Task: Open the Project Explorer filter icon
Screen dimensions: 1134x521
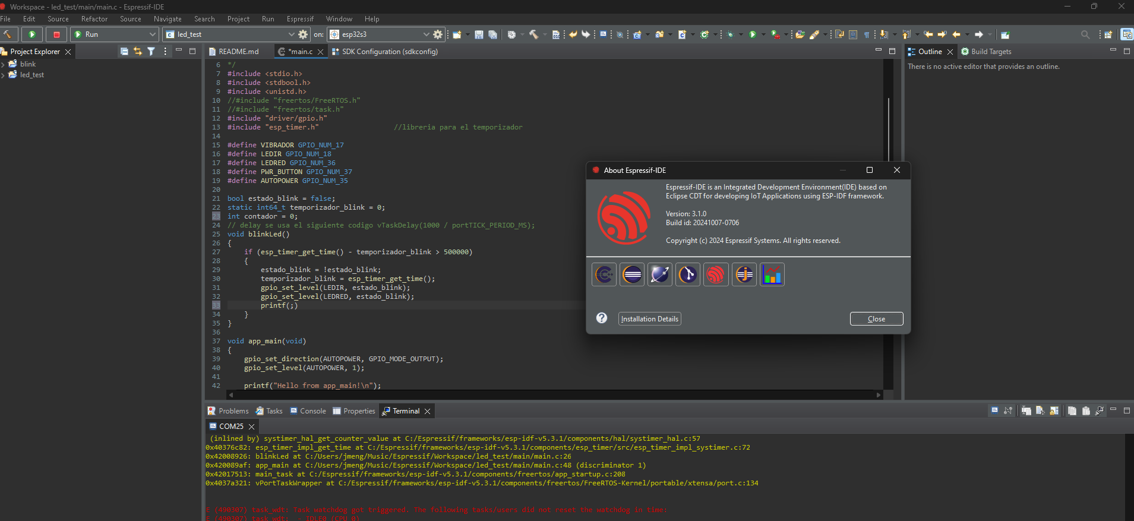Action: point(151,52)
